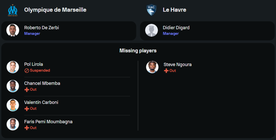The height and width of the screenshot is (140, 276).
Task: Click the red injury cross under Valentín Carboni
Action: [x=27, y=109]
